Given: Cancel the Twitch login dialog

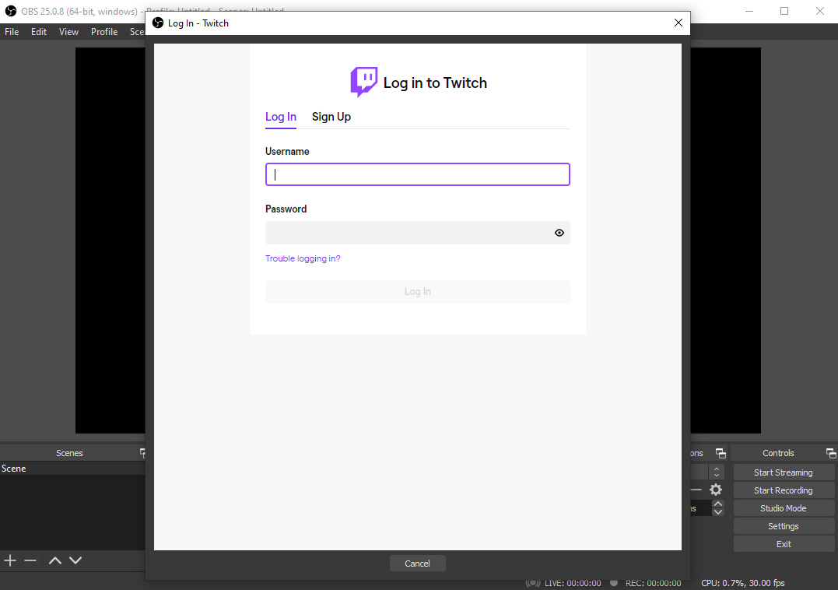Looking at the screenshot, I should tap(417, 564).
